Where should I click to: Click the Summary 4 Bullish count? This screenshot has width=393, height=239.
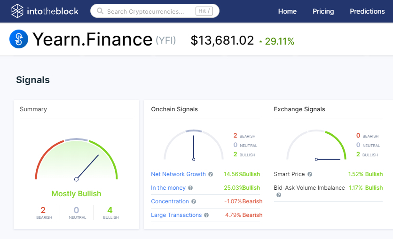pos(111,213)
